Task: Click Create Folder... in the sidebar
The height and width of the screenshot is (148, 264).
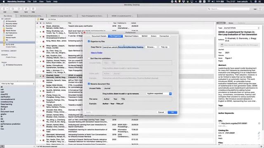Action: pyautogui.click(x=11, y=47)
